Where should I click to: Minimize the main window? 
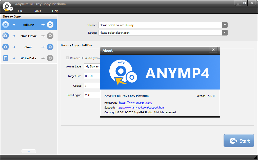[x=238, y=3]
